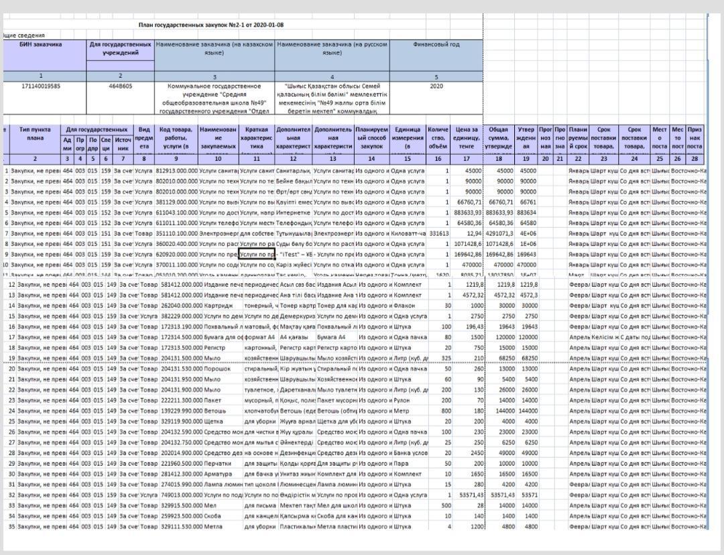Screen dimensions: 724x555
Task: Select code cell '274015.990.000'
Action: 182,485
